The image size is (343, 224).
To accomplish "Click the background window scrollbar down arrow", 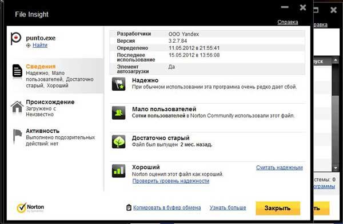I will point(336,168).
